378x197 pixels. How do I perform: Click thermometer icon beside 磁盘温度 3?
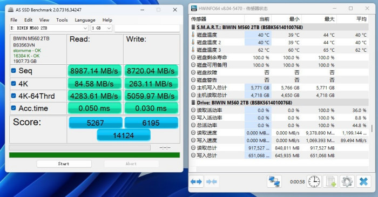pos(193,50)
